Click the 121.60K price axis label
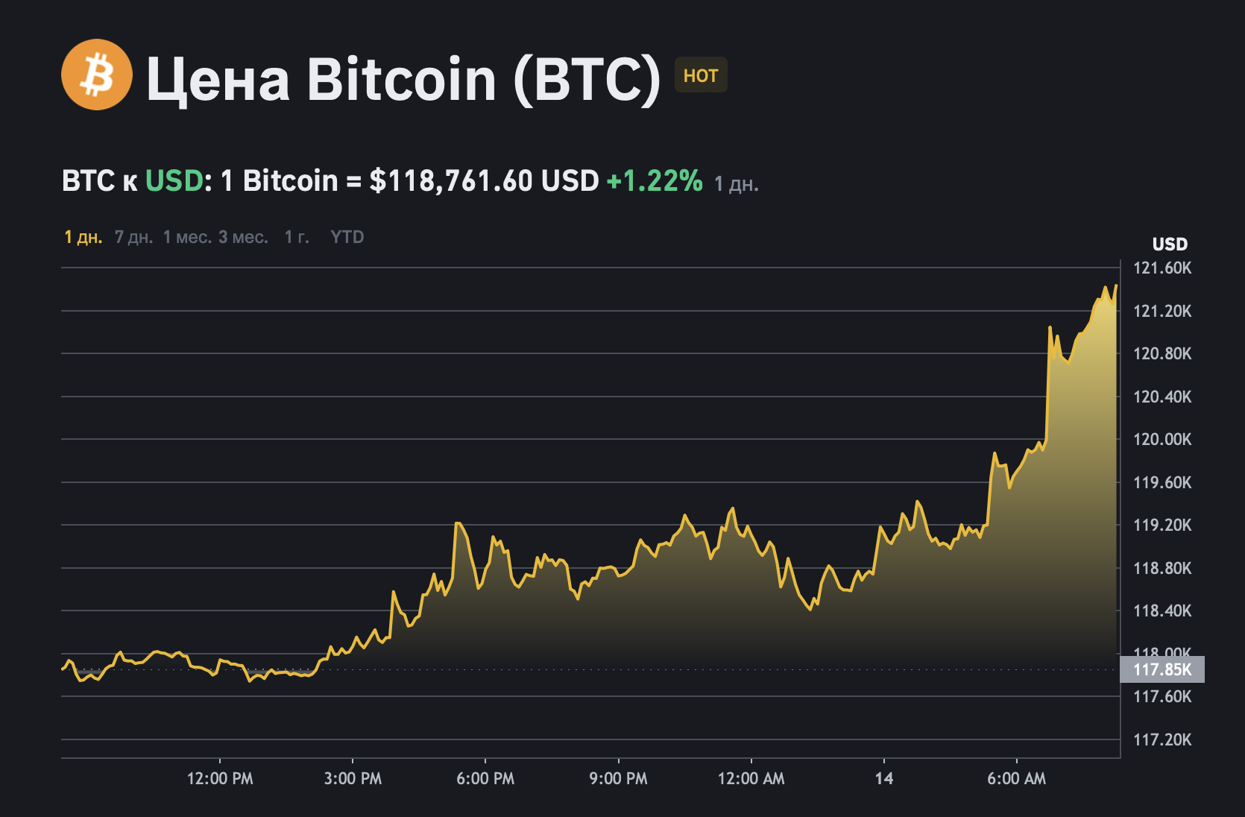1245x817 pixels. click(x=1162, y=268)
